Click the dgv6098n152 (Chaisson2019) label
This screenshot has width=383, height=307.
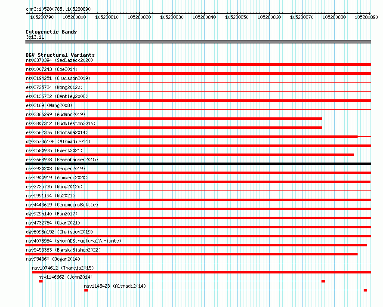click(59, 232)
